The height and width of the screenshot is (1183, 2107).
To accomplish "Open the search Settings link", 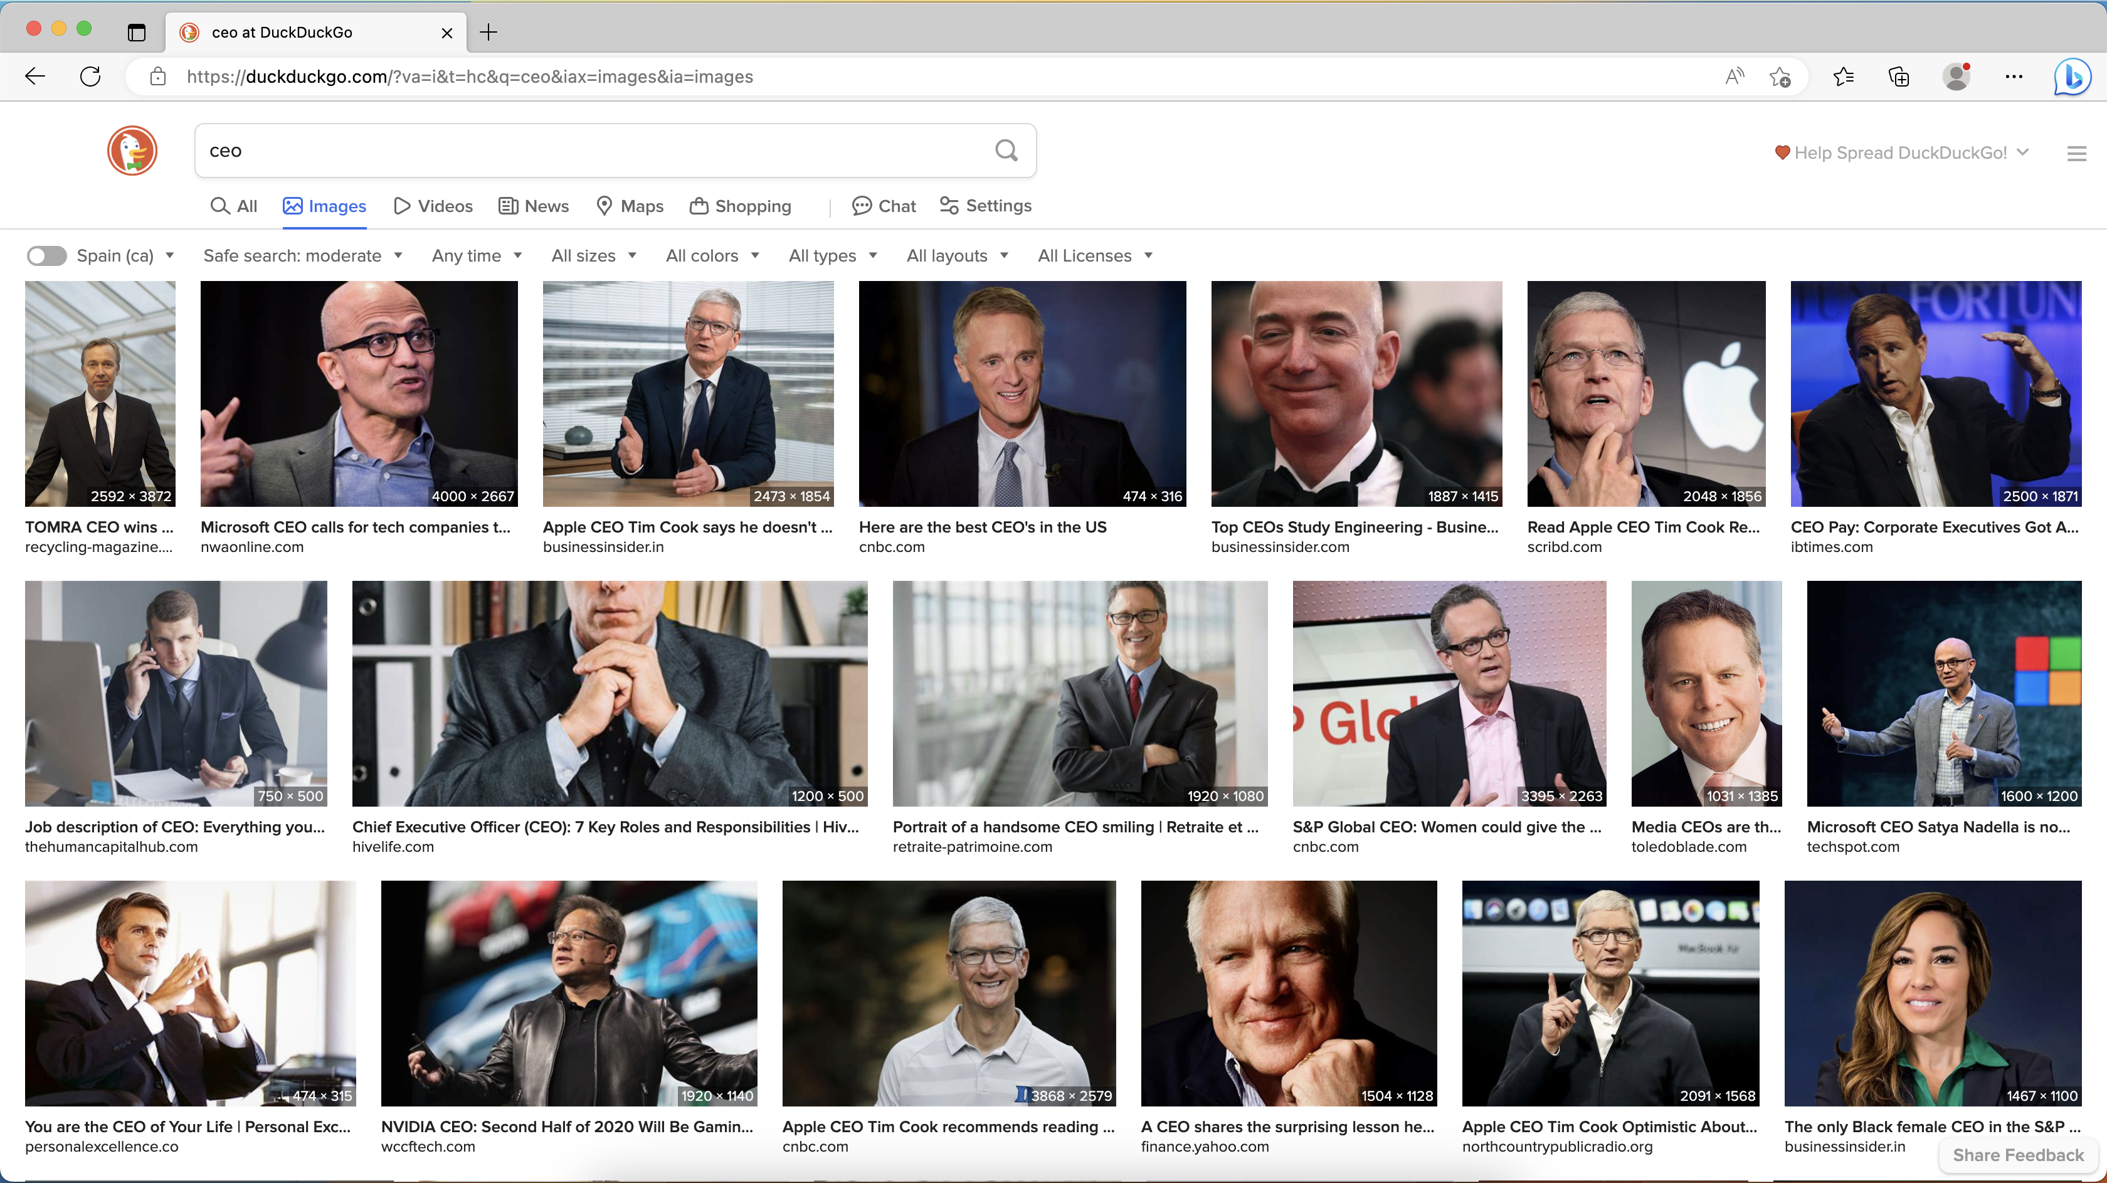I will (986, 206).
